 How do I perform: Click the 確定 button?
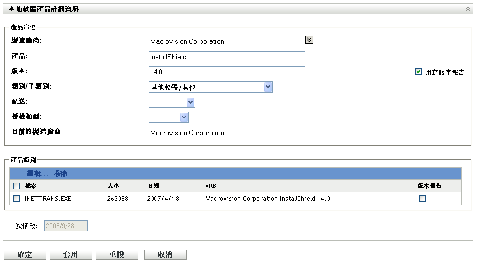[x=25, y=255]
